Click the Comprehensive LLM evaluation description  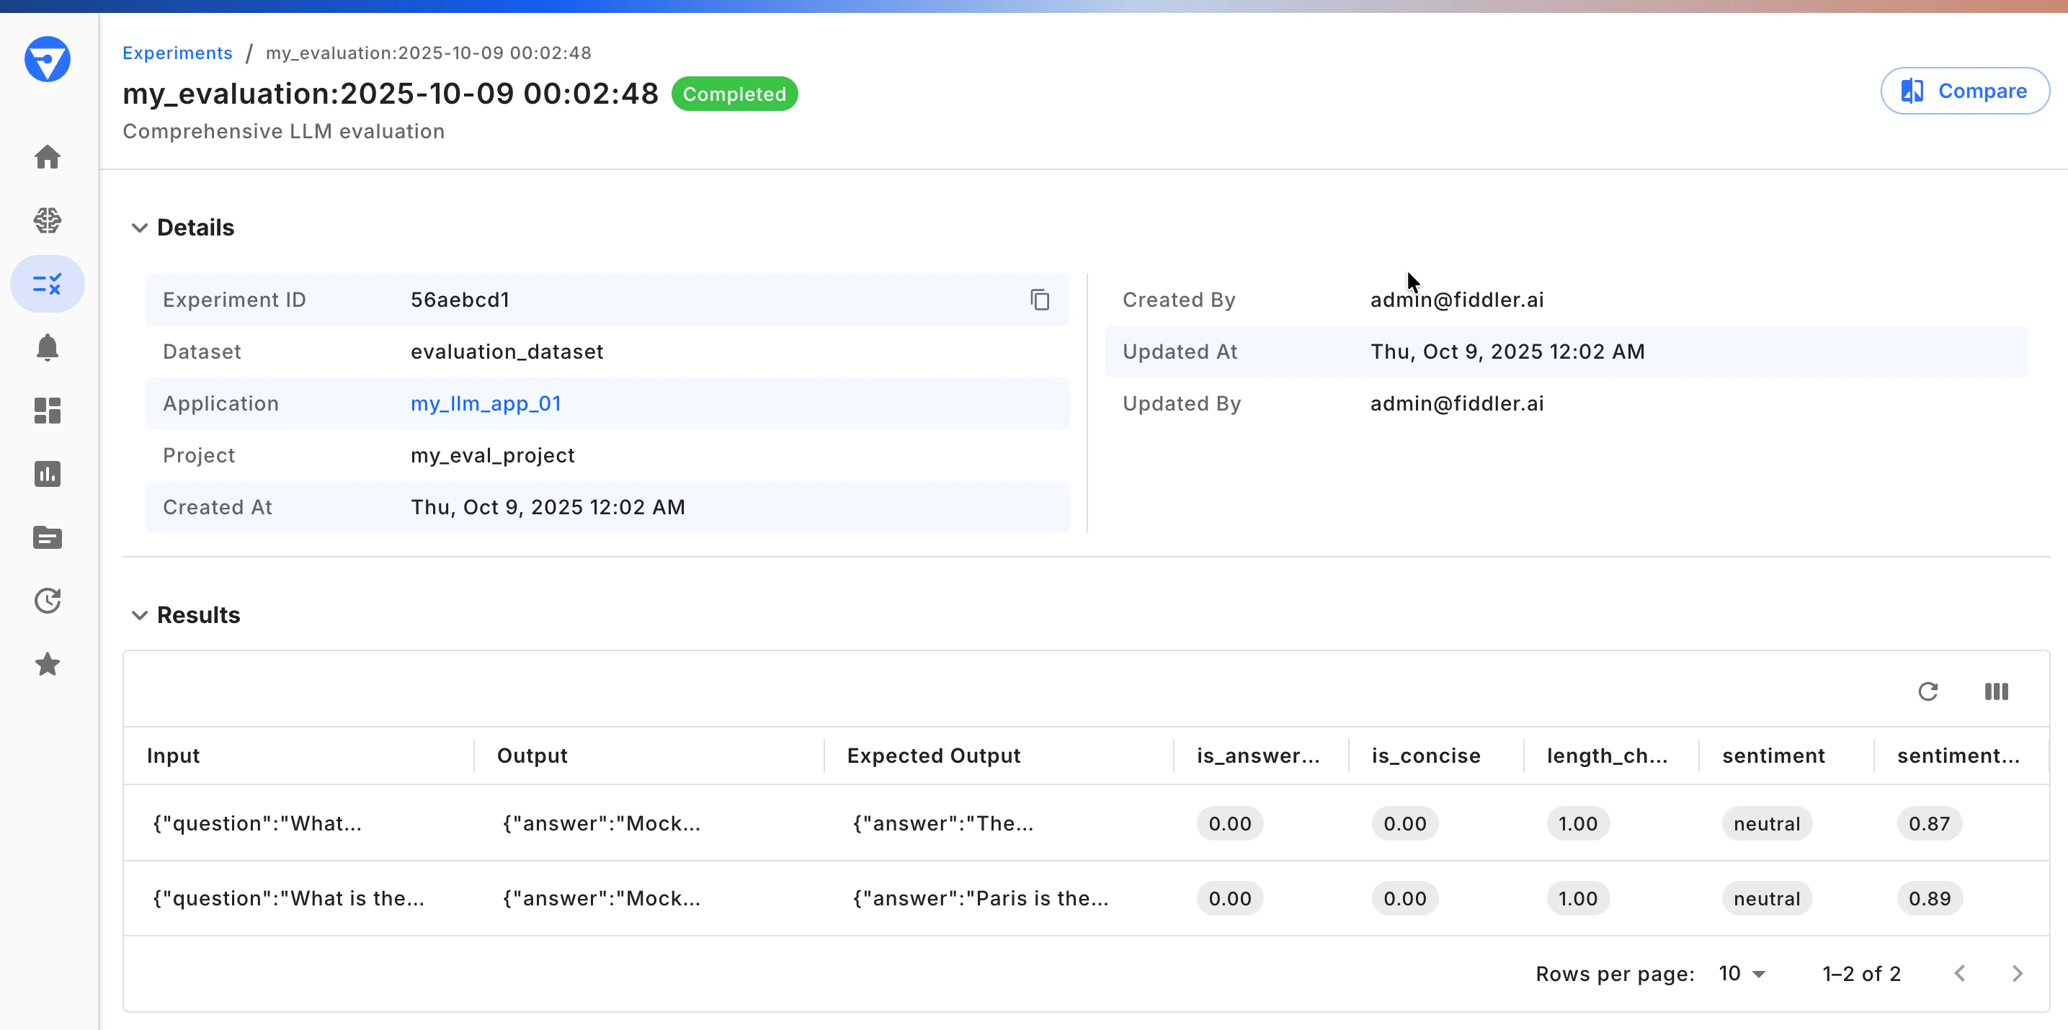point(283,131)
